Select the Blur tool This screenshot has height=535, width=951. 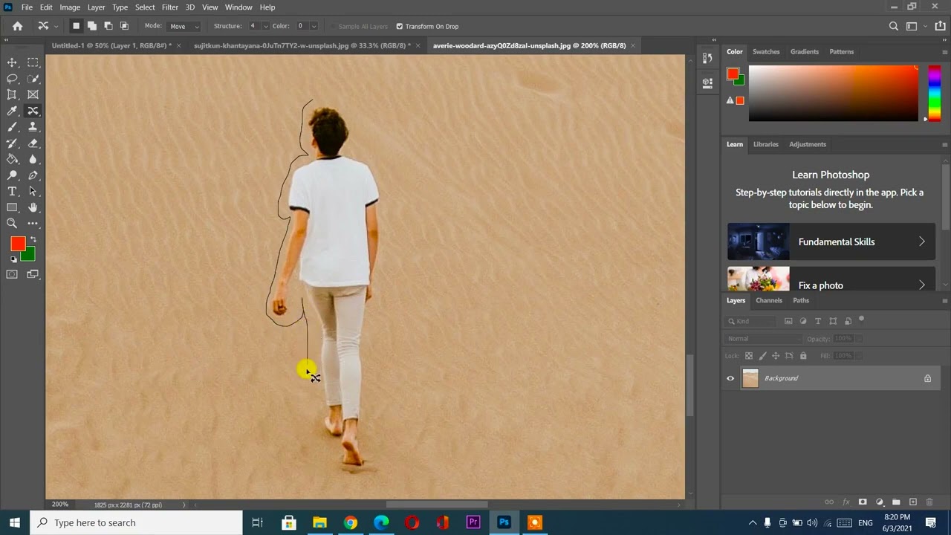click(33, 159)
